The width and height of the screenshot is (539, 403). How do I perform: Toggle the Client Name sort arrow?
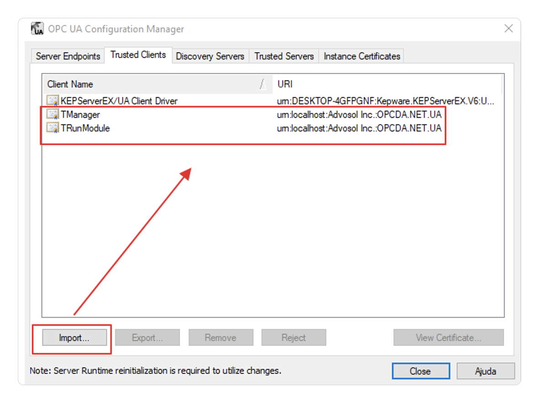(x=263, y=84)
